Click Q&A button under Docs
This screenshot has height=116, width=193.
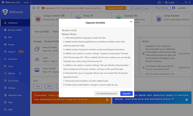click(49, 86)
